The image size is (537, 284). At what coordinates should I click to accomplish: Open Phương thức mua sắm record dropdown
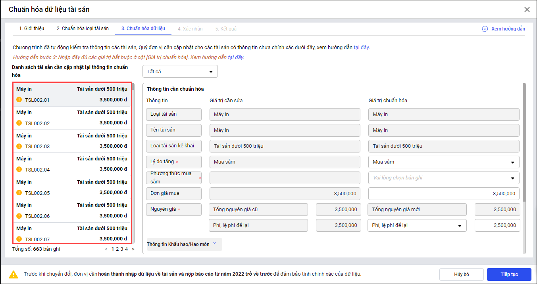click(443, 178)
